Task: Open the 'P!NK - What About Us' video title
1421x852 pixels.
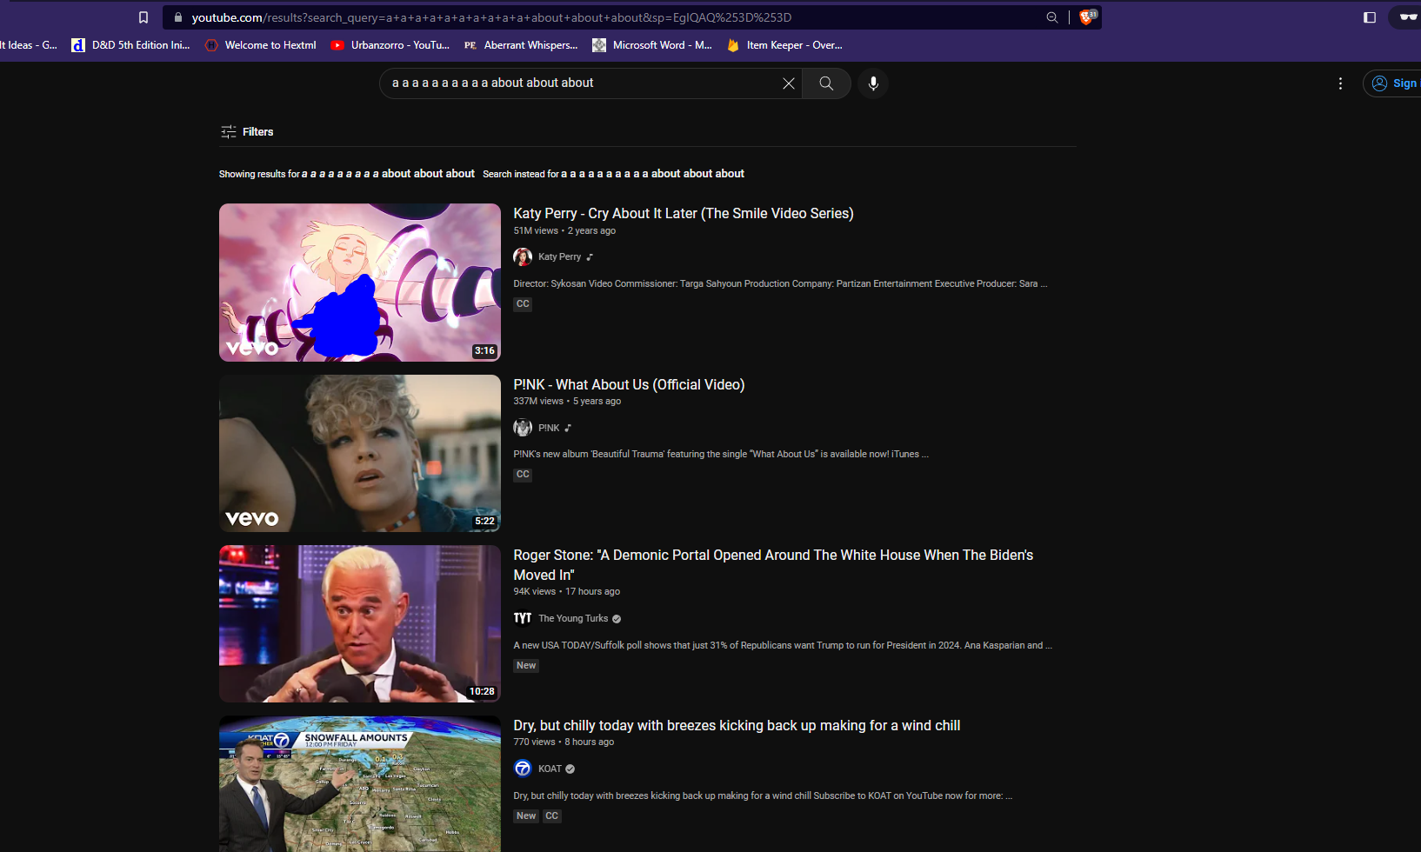Action: pyautogui.click(x=629, y=384)
